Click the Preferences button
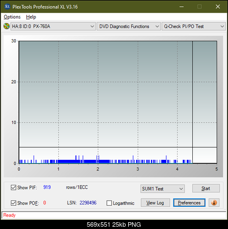The height and width of the screenshot is (229, 228). coord(189,203)
